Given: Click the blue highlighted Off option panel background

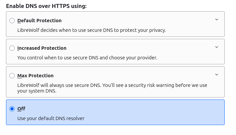Looking at the screenshot, I should click(x=150, y=113).
